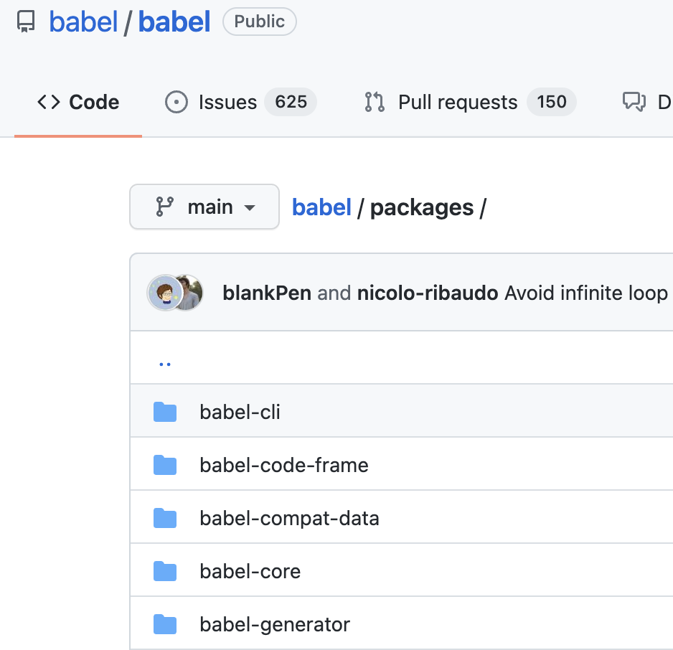Click the 150 pull requests counter badge
This screenshot has width=673, height=650.
552,102
